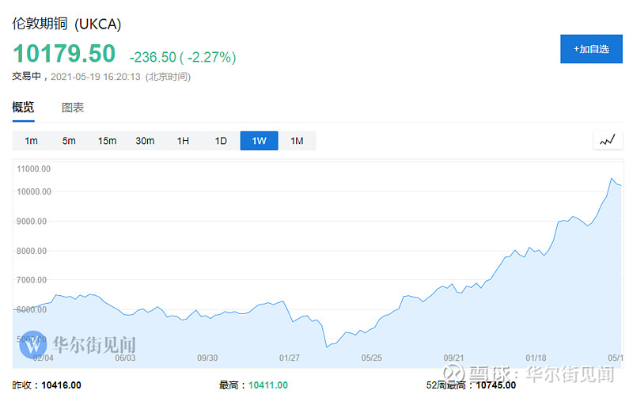Click the 10179.50 current price
This screenshot has width=633, height=394.
click(x=63, y=54)
